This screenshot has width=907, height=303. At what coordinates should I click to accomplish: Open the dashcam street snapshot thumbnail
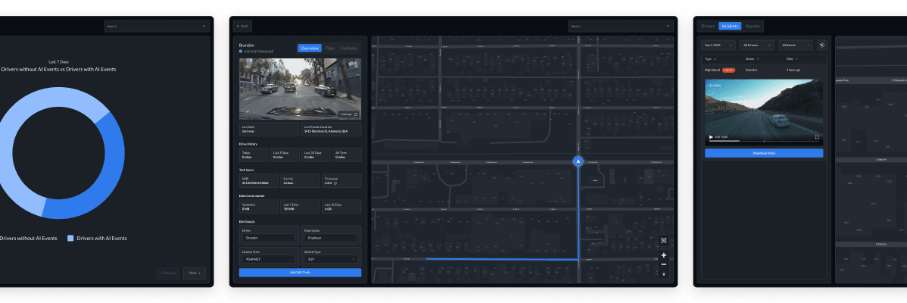(x=300, y=89)
